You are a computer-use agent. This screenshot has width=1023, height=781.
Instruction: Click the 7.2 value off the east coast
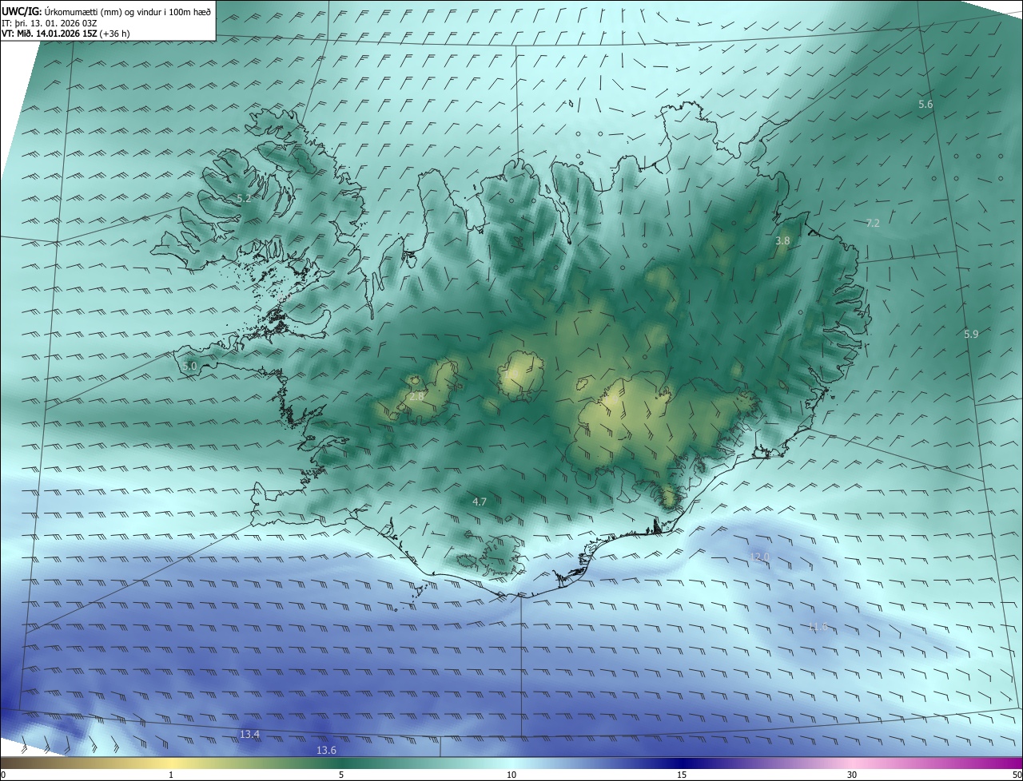pyautogui.click(x=873, y=223)
